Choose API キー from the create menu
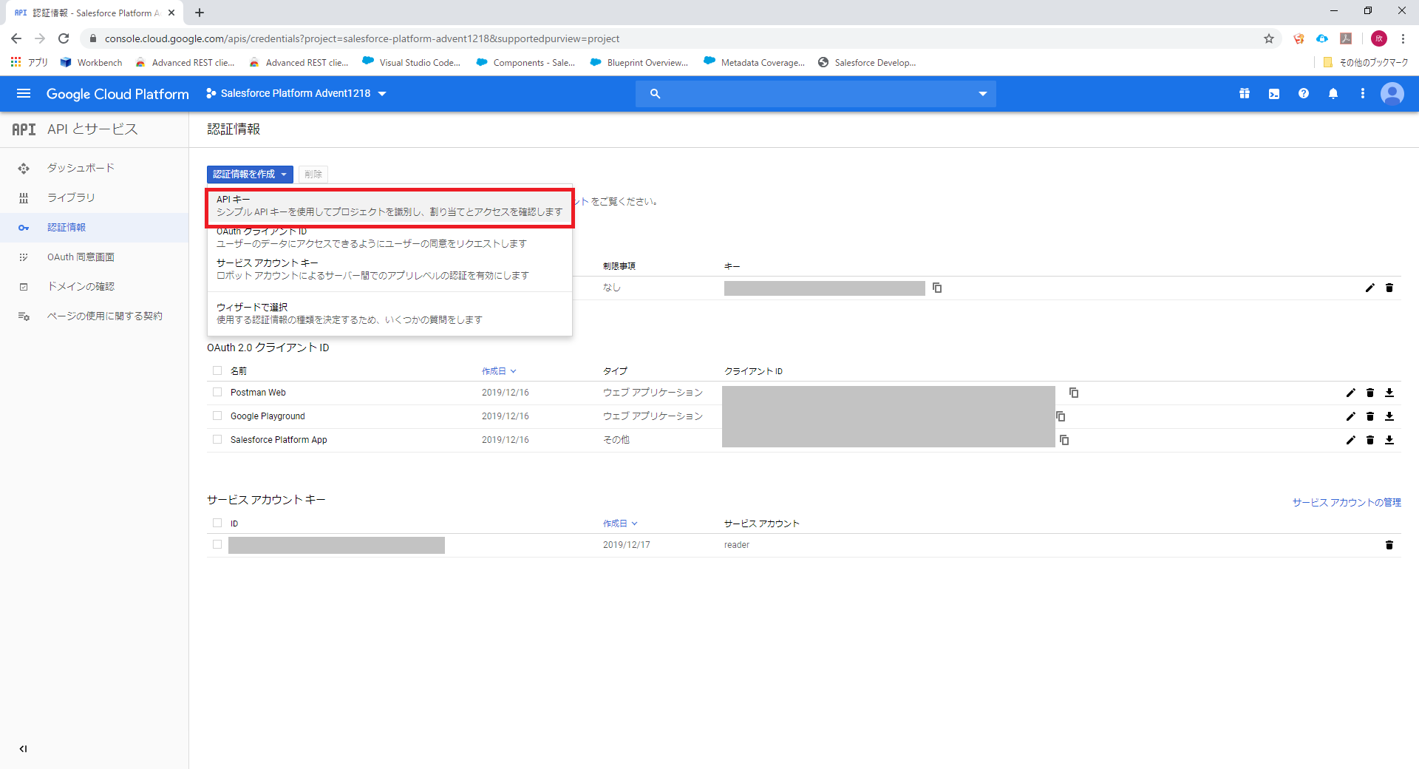This screenshot has width=1419, height=769. pos(389,206)
